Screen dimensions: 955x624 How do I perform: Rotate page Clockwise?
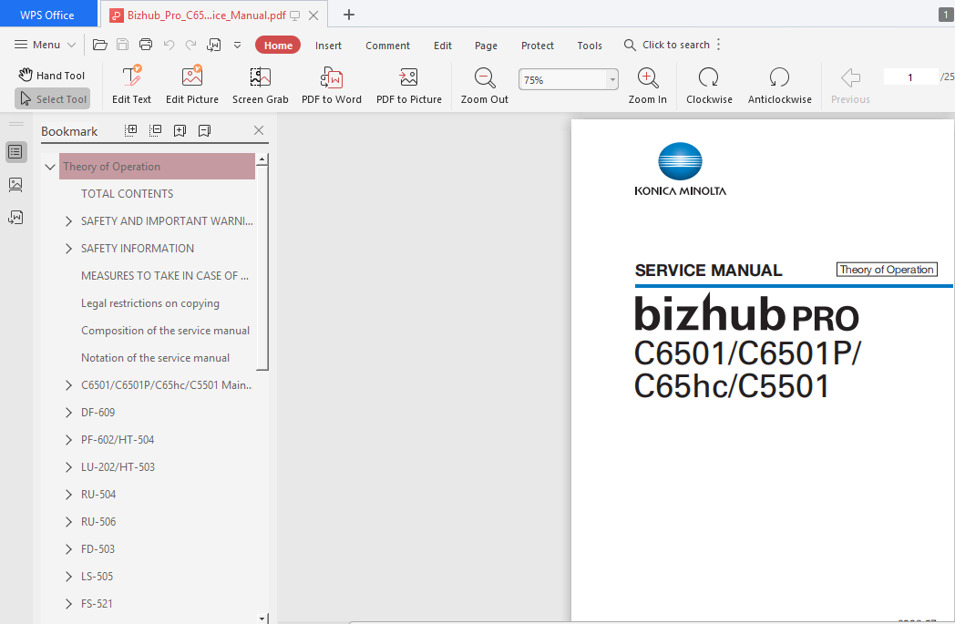pyautogui.click(x=709, y=86)
